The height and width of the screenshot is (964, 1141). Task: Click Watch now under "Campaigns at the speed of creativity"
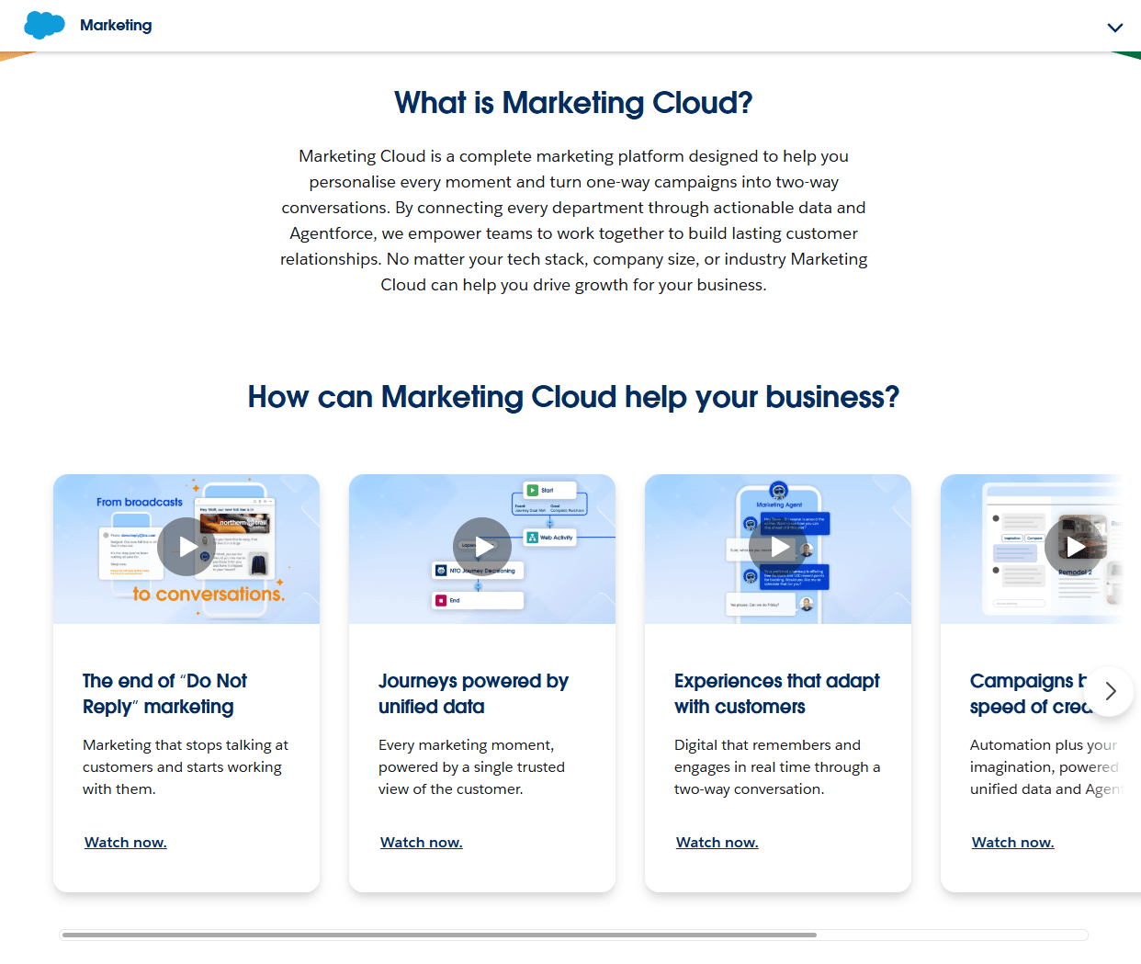click(x=1012, y=842)
